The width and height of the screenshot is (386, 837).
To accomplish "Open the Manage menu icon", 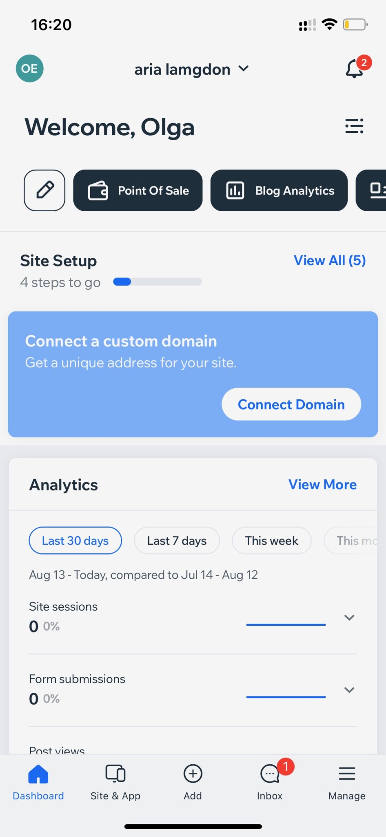I will point(346,773).
